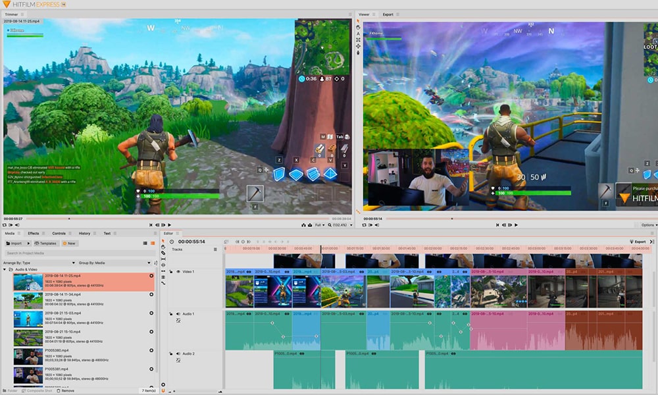Viewport: 658px width, 395px height.
Task: Choose the Rate Stretch tool in Editor
Action: (163, 283)
